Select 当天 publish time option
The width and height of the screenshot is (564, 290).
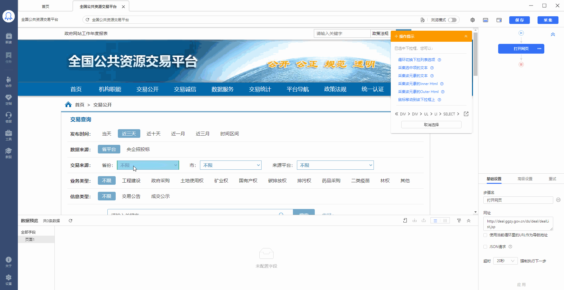(106, 133)
